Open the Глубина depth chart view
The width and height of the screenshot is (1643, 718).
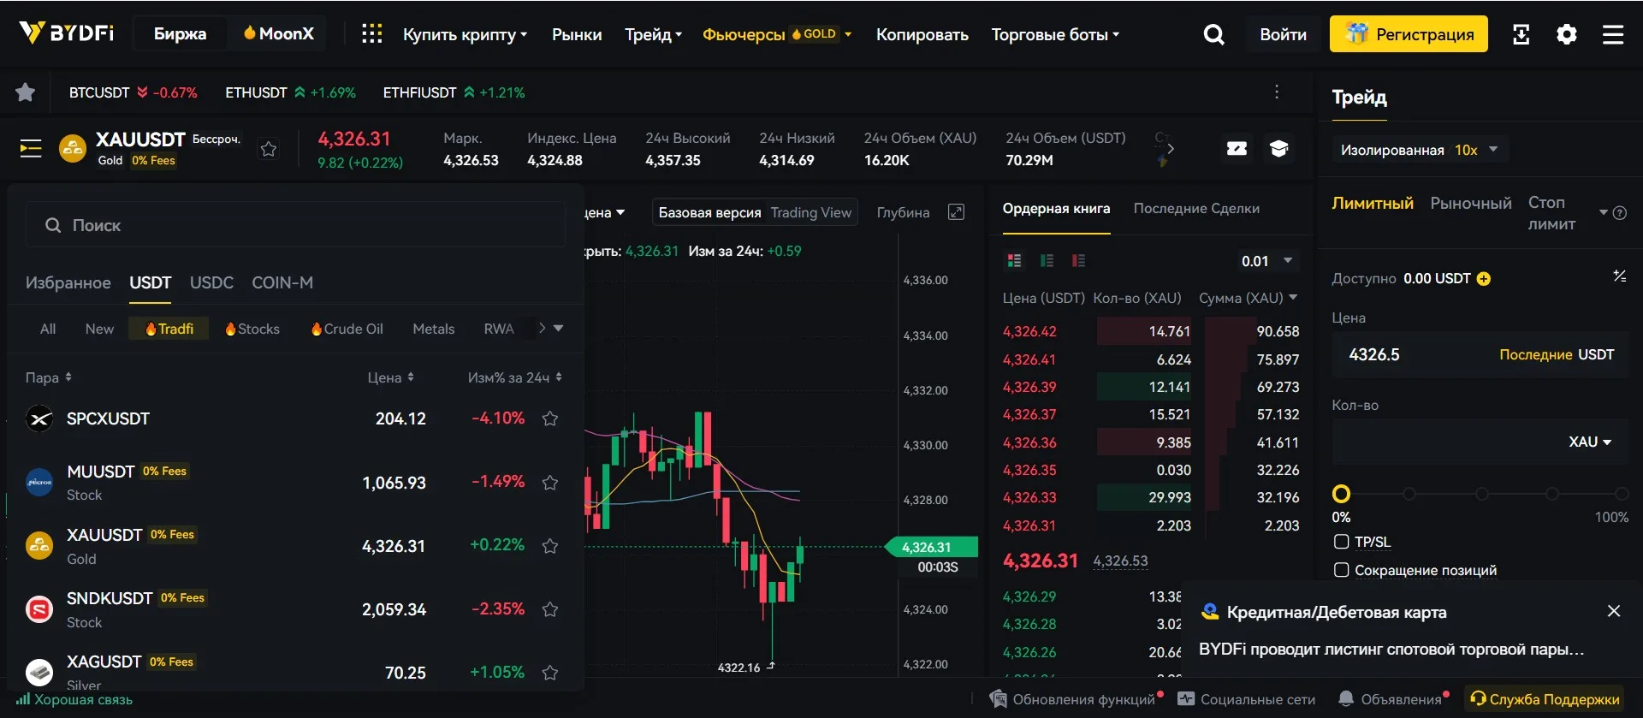[x=903, y=212]
